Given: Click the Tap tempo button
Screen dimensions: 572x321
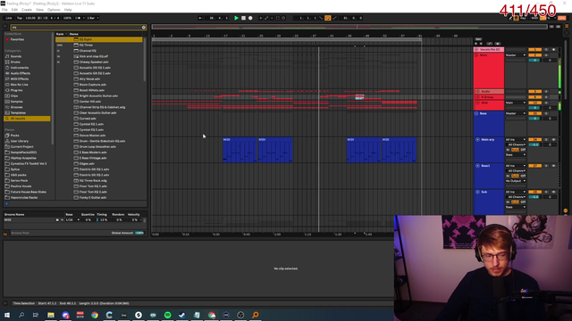Looking at the screenshot, I should (20, 18).
